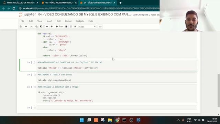Close the 04 - VÍDEO CONSULTANDO tab
This screenshot has height=124, width=220.
(114, 3)
